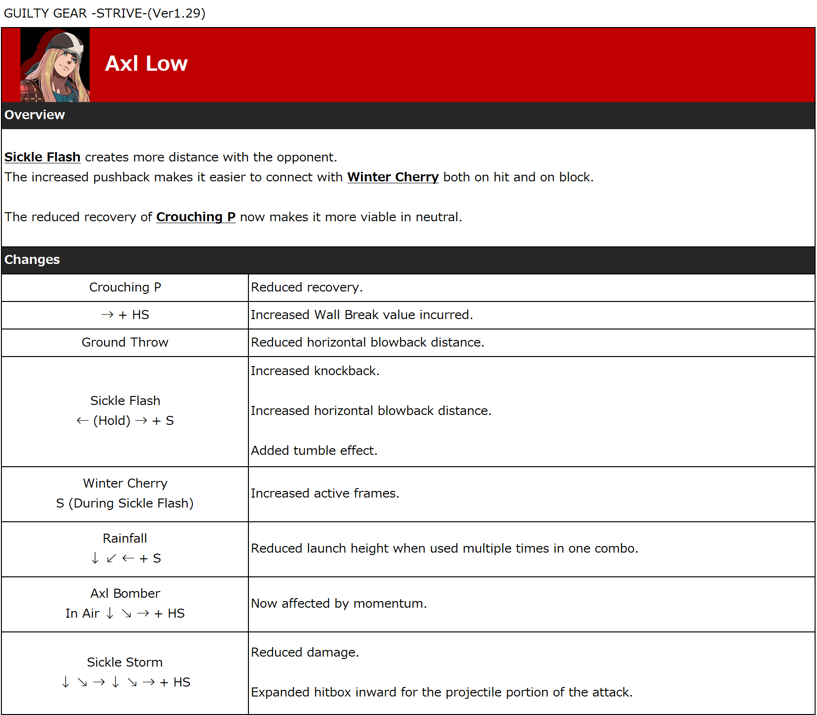
Task: Click 'In Air ↓ ↘ → + HS' input text
Action: 125,613
